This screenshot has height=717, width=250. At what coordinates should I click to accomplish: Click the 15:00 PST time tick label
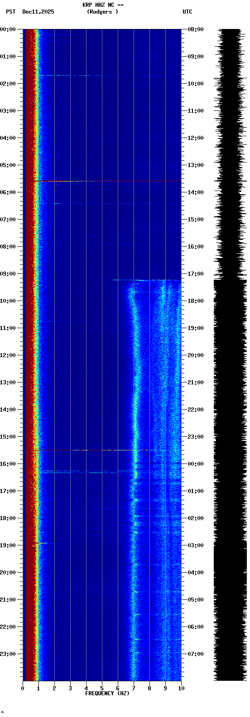[8, 437]
